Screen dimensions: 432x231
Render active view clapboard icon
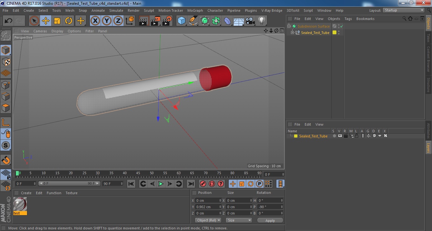(144, 21)
